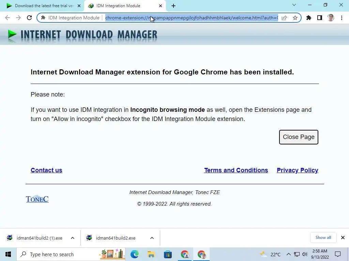Click the Tonec logo link
The height and width of the screenshot is (261, 349).
pos(37,199)
